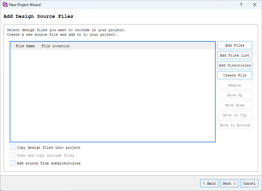Advance to the next wizard page

pos(229,183)
